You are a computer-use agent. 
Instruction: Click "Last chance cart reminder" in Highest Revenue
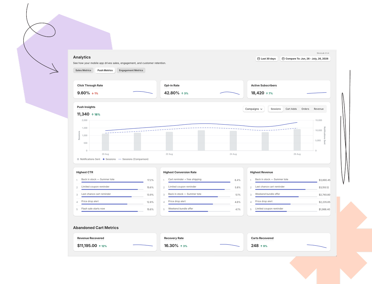(270, 187)
